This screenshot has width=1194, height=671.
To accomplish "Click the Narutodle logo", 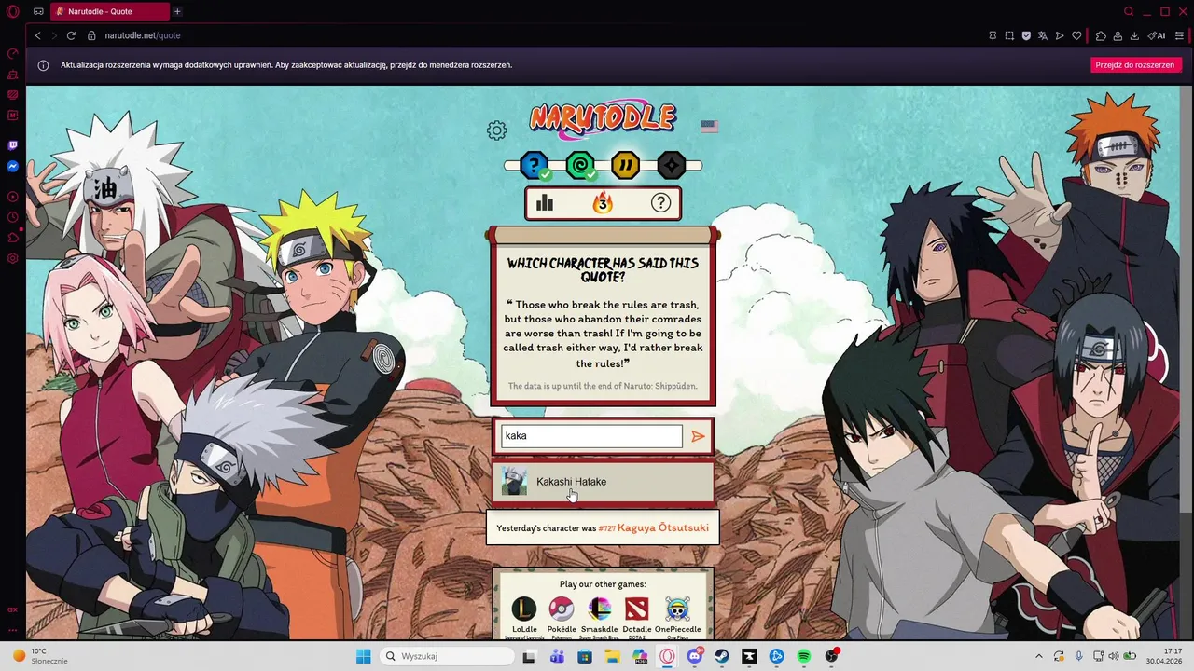I will pos(603,117).
